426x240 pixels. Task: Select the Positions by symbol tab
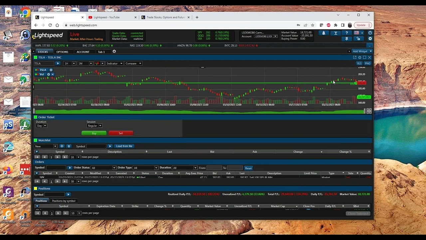[64, 201]
